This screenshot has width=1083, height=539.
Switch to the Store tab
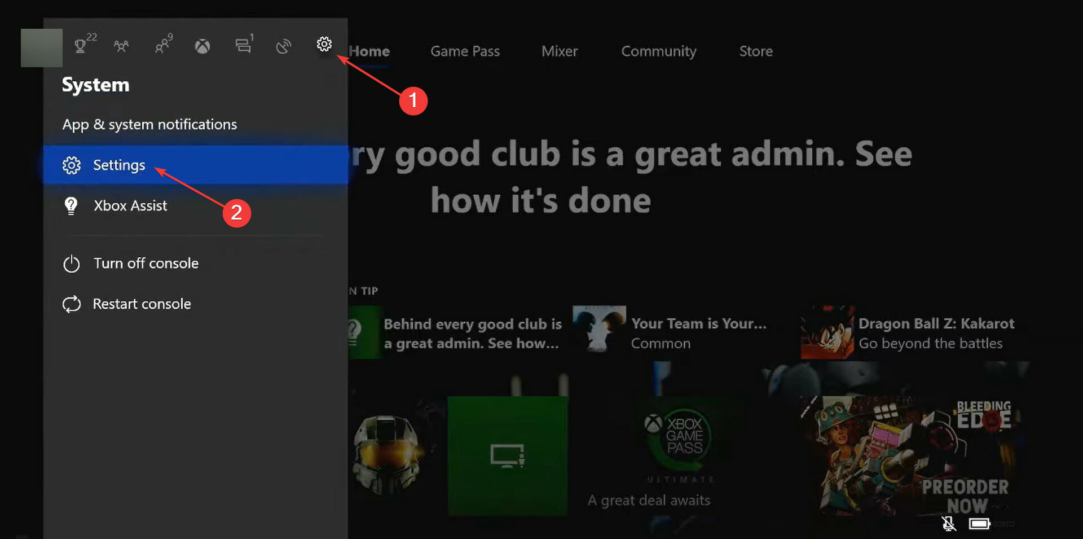756,51
